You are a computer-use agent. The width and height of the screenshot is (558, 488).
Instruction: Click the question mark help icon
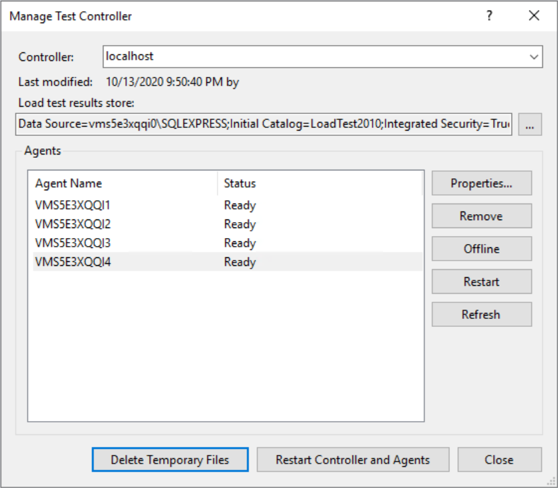[489, 16]
